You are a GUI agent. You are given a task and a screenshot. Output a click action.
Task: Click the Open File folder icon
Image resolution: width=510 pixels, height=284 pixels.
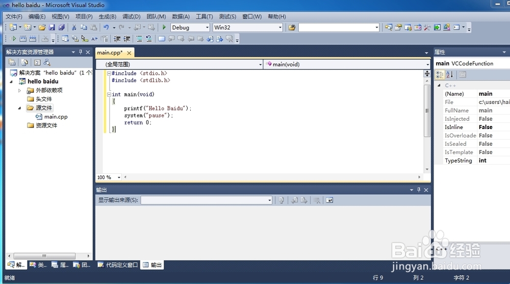click(42, 28)
